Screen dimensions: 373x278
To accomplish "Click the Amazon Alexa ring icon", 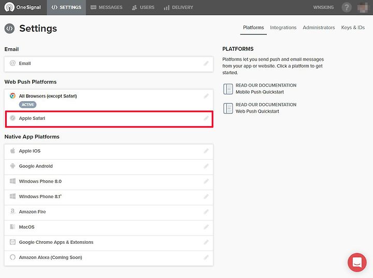I will (x=12, y=257).
